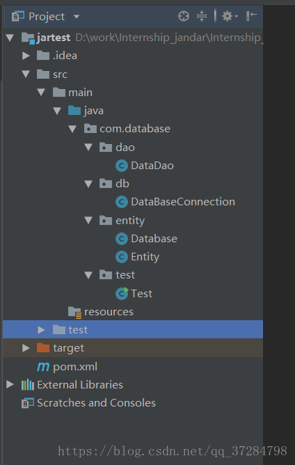Viewport: 295px width, 465px height.
Task: Select the .idea folder name
Action: (x=65, y=56)
